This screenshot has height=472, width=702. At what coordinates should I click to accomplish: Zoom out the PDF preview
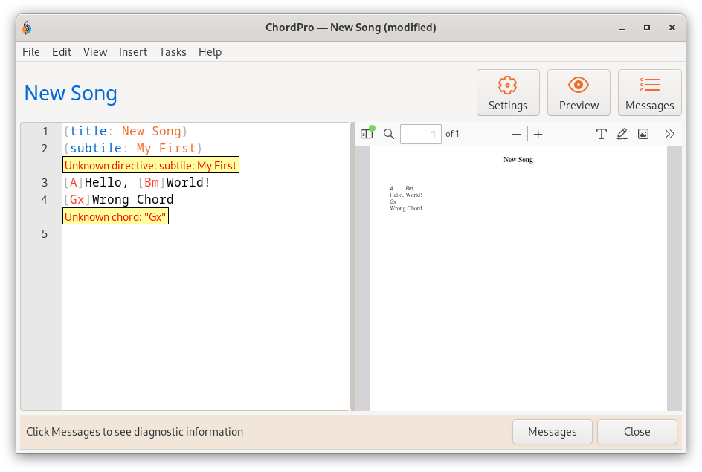pos(517,135)
